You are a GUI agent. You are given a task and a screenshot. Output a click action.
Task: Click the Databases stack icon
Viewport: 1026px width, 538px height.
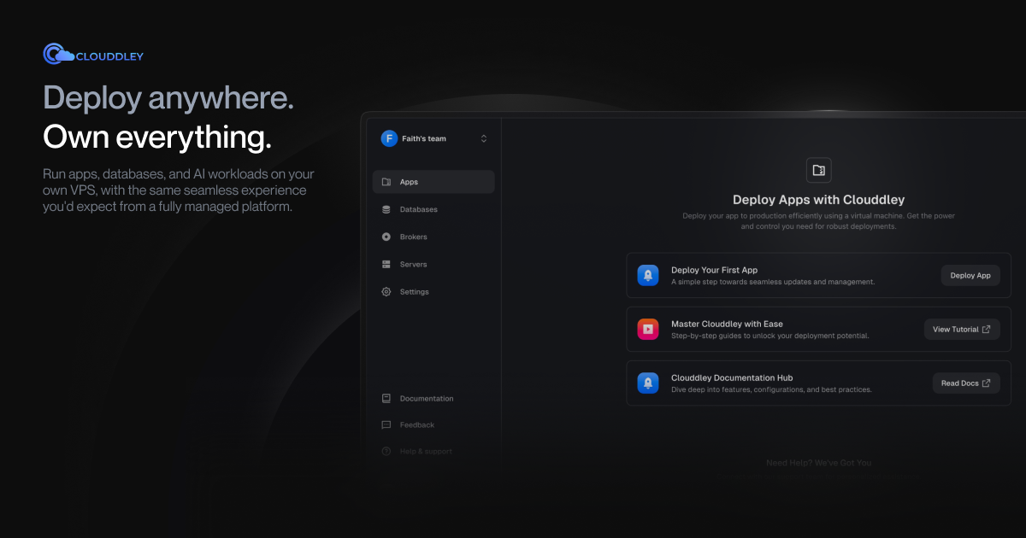pyautogui.click(x=386, y=208)
